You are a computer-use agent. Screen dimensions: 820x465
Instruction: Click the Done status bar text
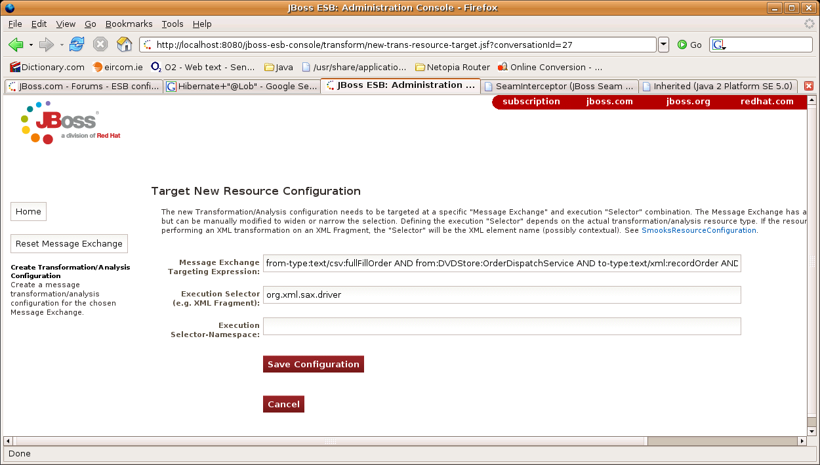point(20,453)
